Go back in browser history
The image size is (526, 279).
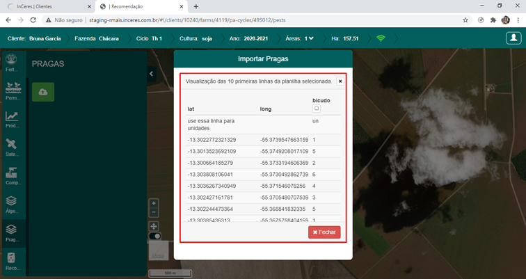(8, 20)
